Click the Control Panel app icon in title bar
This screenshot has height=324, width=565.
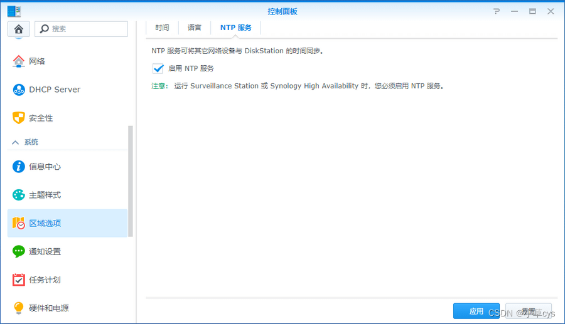[14, 11]
